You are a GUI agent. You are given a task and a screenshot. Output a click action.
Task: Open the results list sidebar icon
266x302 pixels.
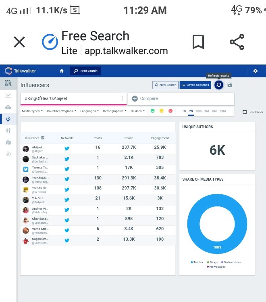(8, 154)
